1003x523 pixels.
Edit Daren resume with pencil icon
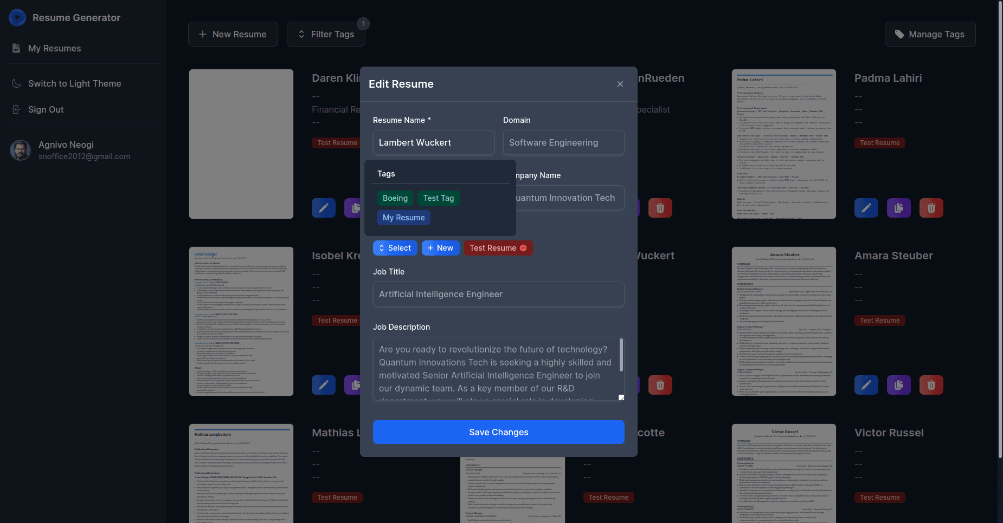[324, 208]
